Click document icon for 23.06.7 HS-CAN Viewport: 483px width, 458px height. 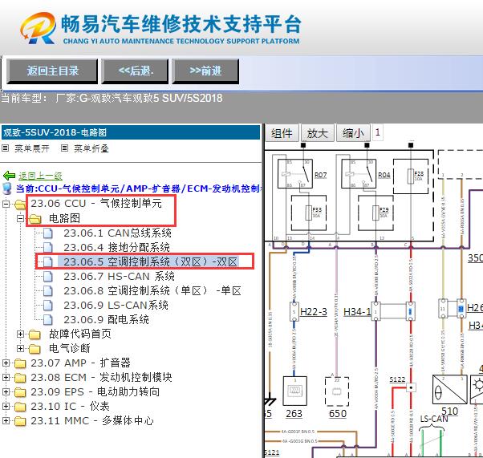48,277
